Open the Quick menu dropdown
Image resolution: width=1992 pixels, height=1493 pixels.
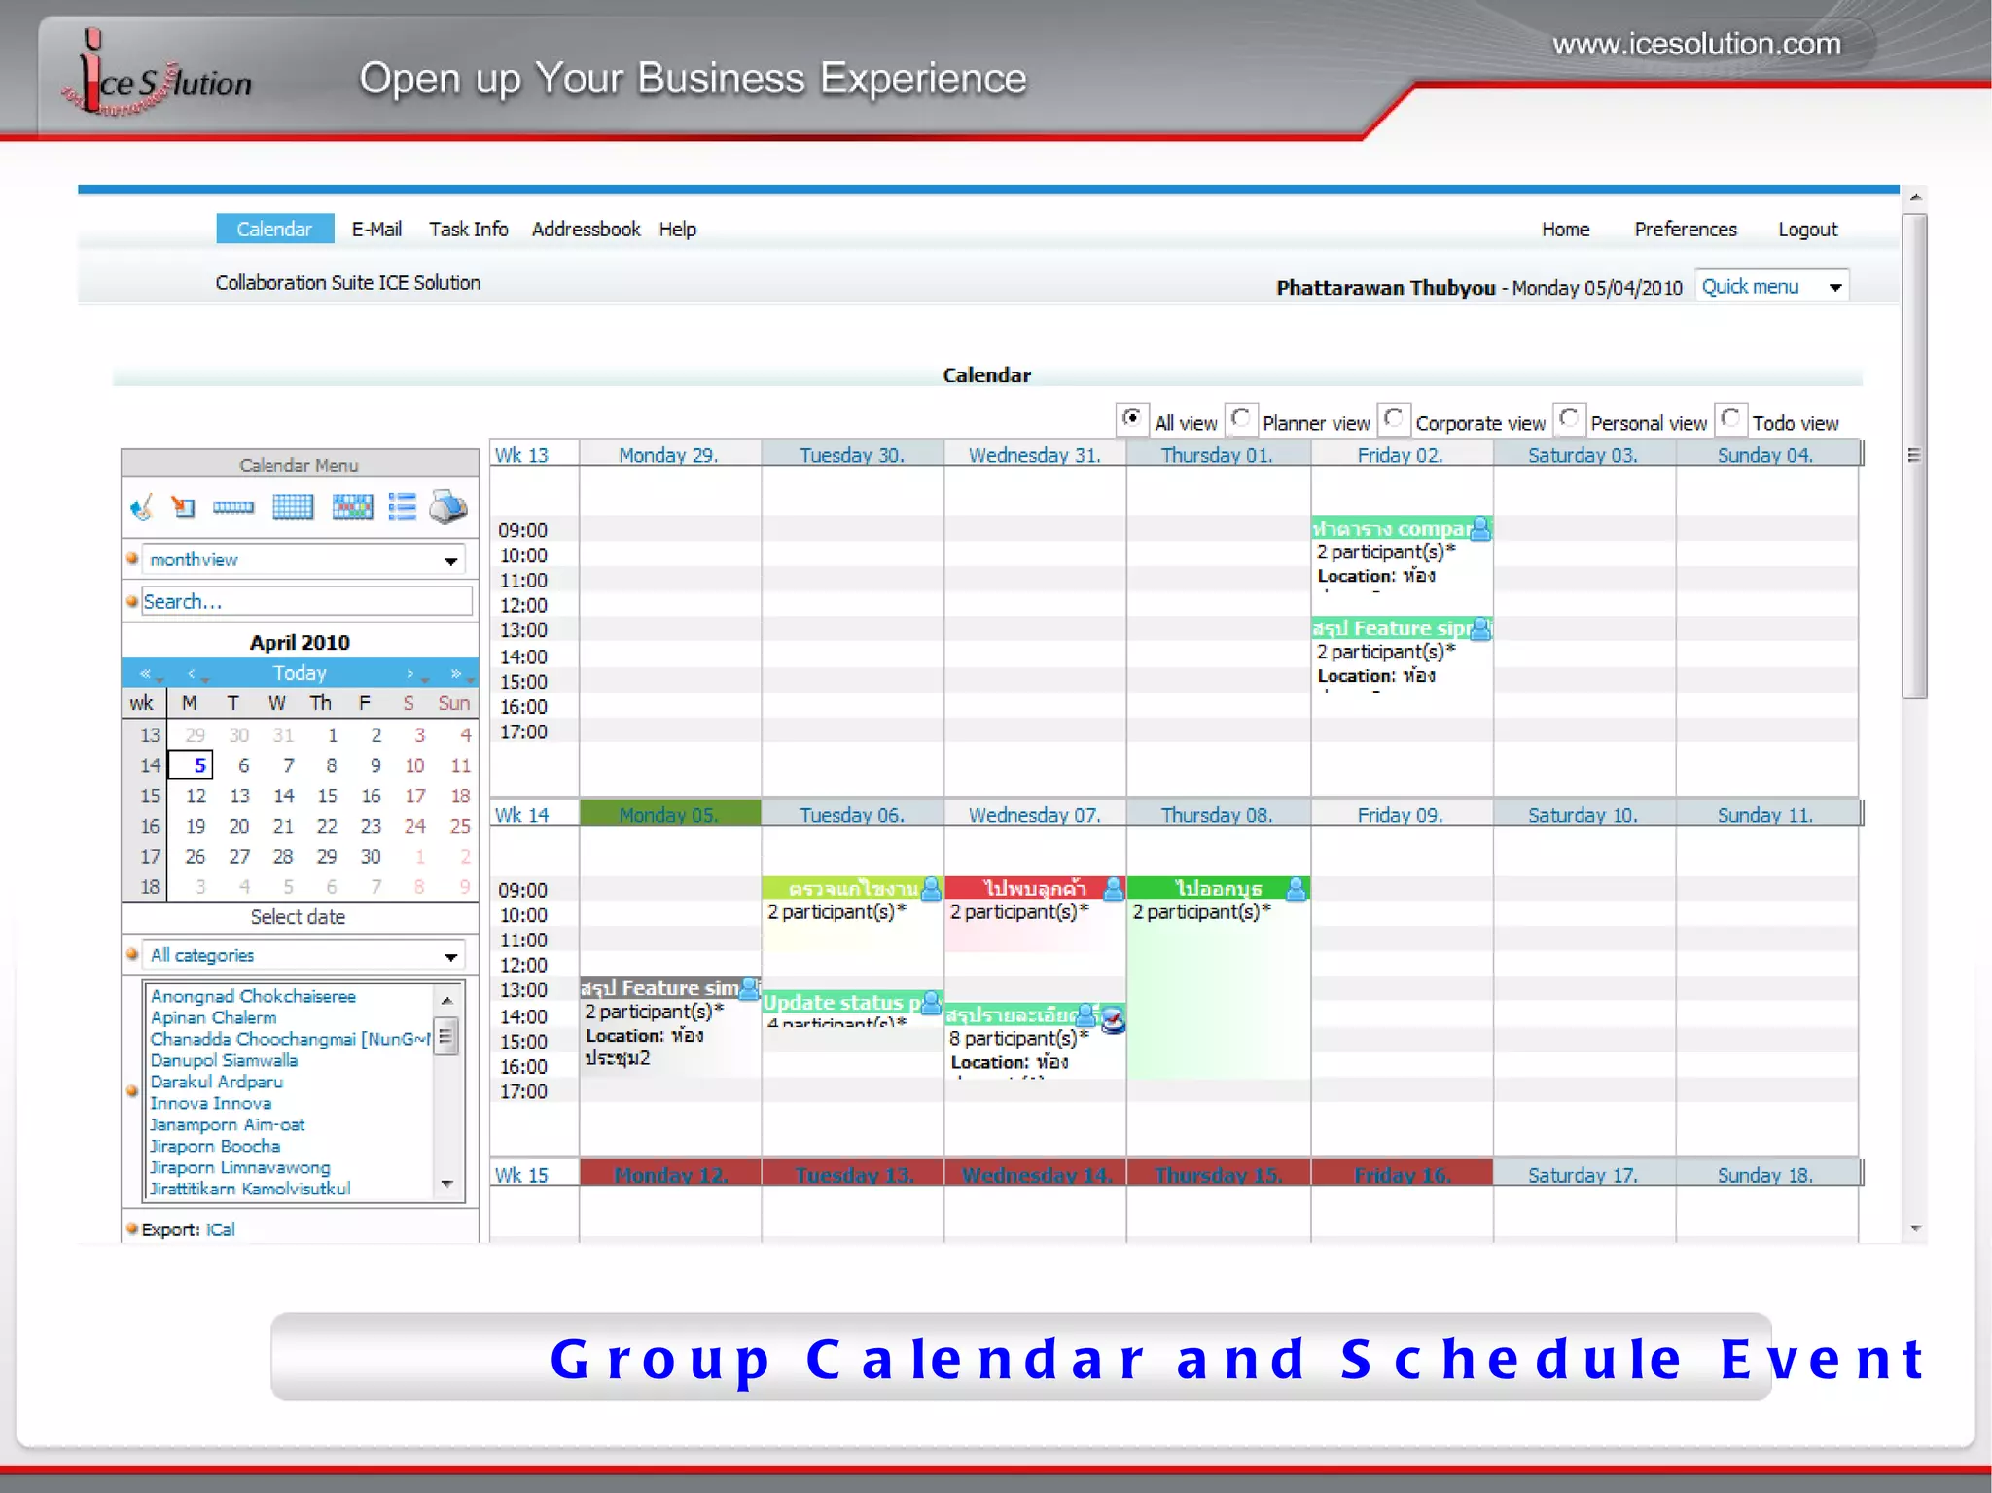coord(1771,287)
